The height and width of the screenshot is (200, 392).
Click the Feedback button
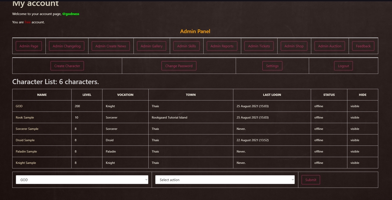(363, 46)
